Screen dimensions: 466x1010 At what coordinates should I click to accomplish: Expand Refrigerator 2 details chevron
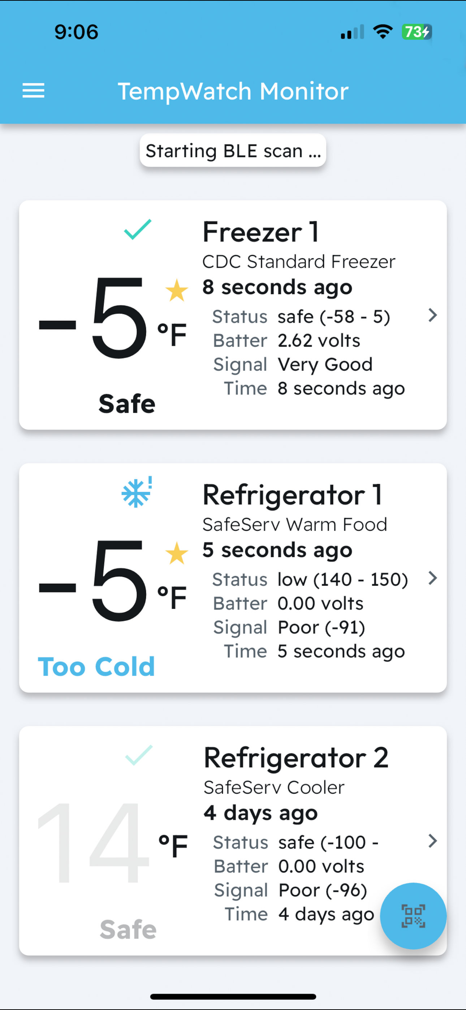click(433, 841)
